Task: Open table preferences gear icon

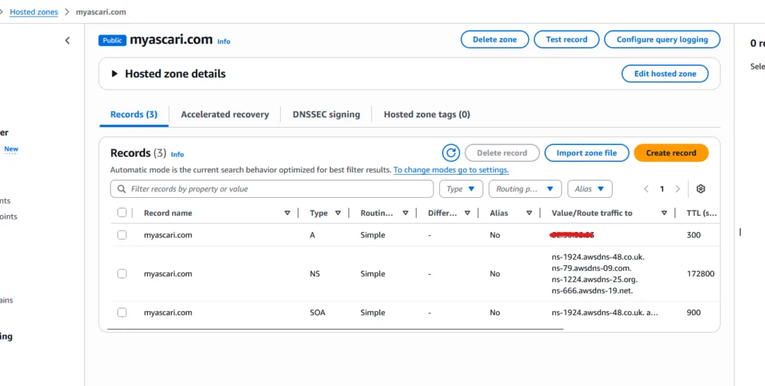Action: click(701, 189)
